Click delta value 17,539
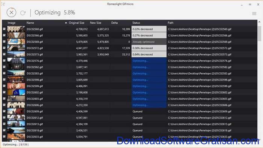This screenshot has height=148, width=263. (x=126, y=48)
